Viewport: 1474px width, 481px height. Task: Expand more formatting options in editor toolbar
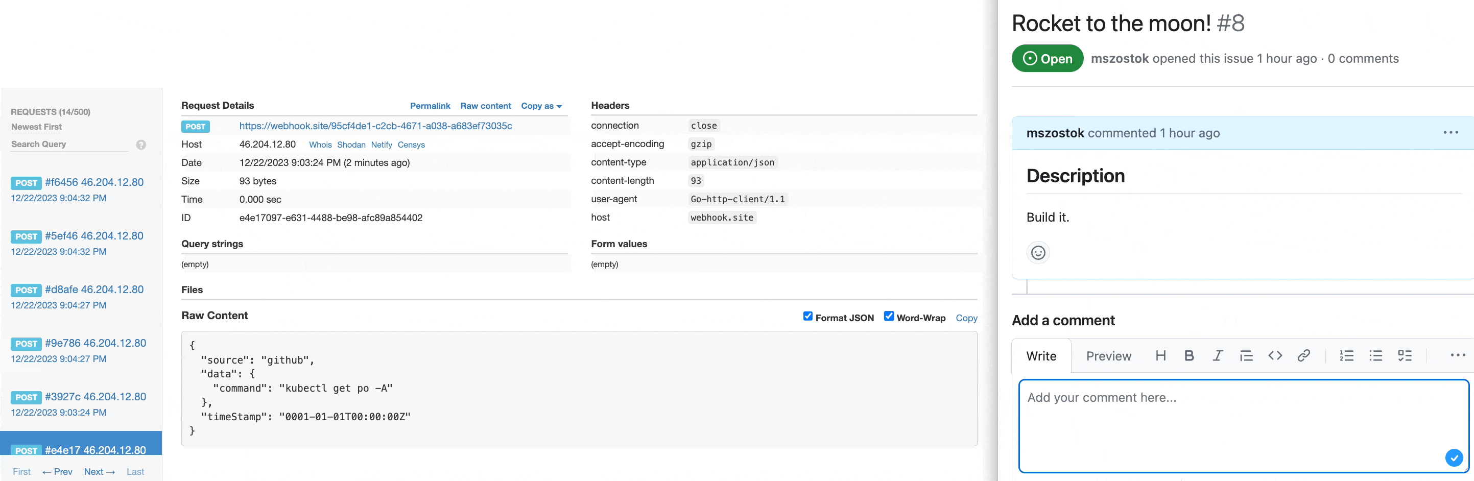point(1457,356)
